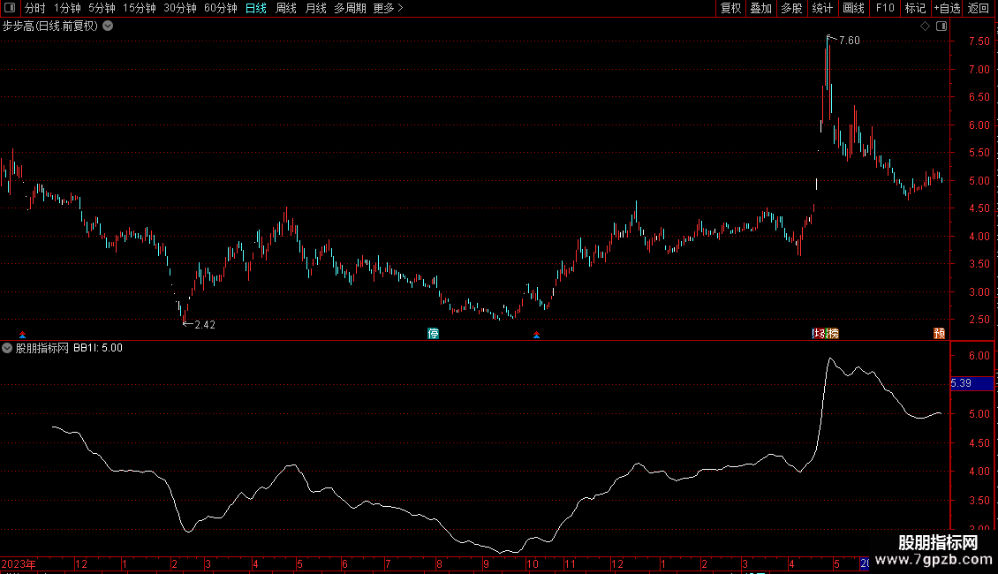Click the diamond icon above chart
The image size is (998, 574).
click(925, 26)
